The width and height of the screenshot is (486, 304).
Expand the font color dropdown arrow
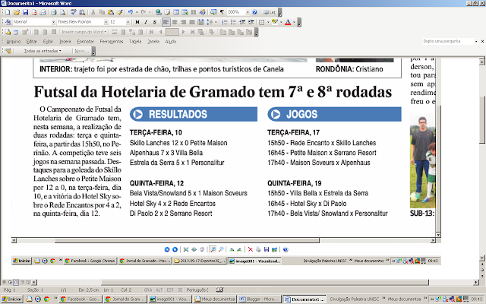[294, 22]
